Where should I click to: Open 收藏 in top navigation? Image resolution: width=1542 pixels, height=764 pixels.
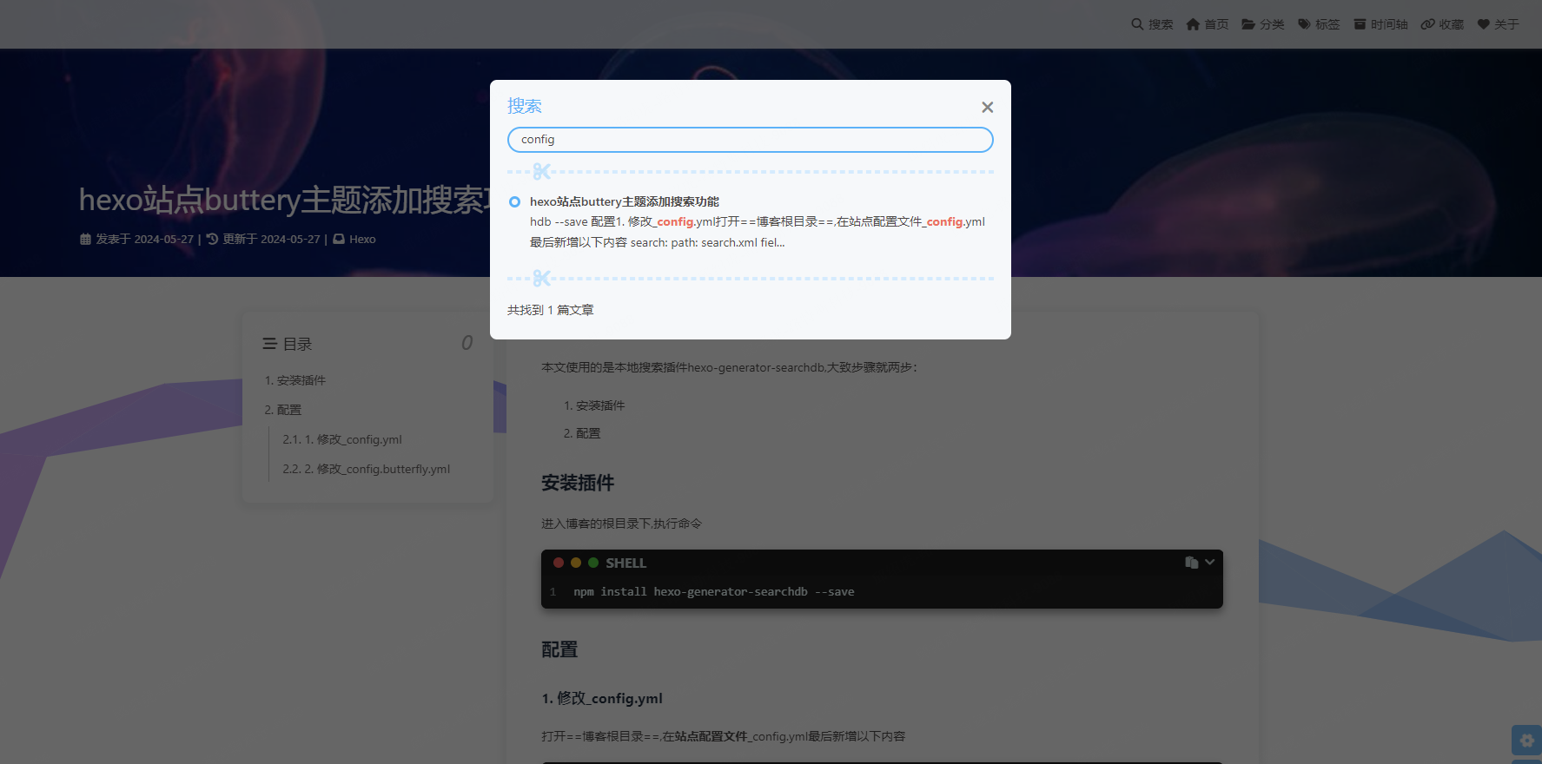tap(1442, 24)
